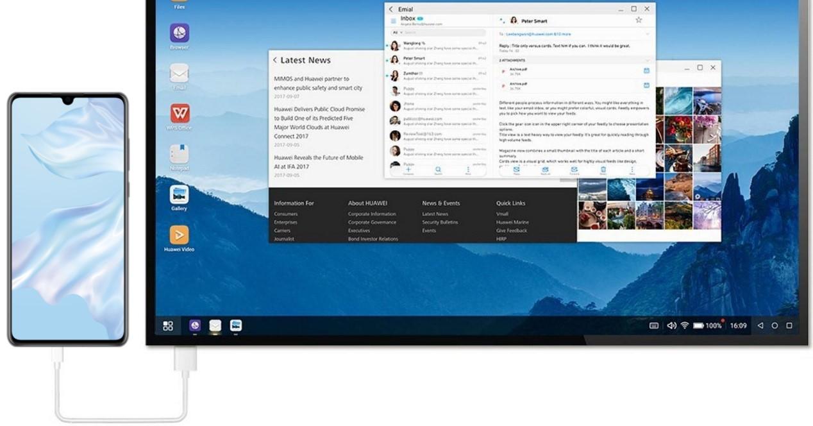This screenshot has height=426, width=813.
Task: Open the ReviewTool@163.com message
Action: click(437, 135)
